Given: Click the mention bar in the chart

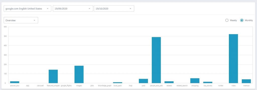Looking at the screenshot, I should click(246, 81).
